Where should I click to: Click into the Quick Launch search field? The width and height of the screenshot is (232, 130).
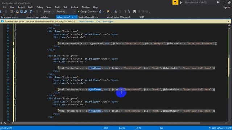(200, 3)
